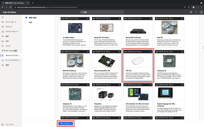
Task: Open a new browser tab with the plus icon
Action: coord(33,3)
